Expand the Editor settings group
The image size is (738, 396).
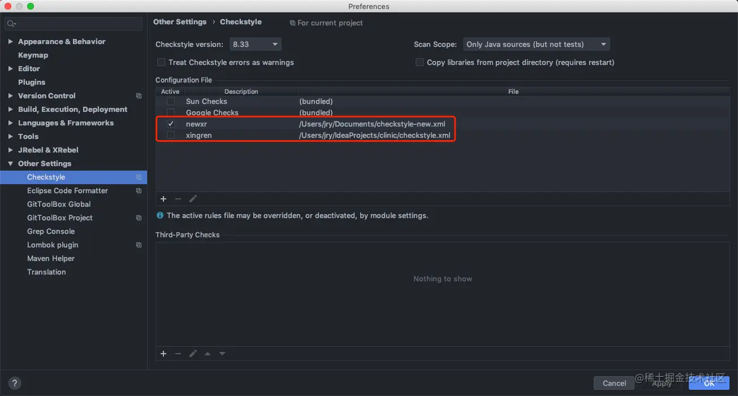(x=11, y=69)
